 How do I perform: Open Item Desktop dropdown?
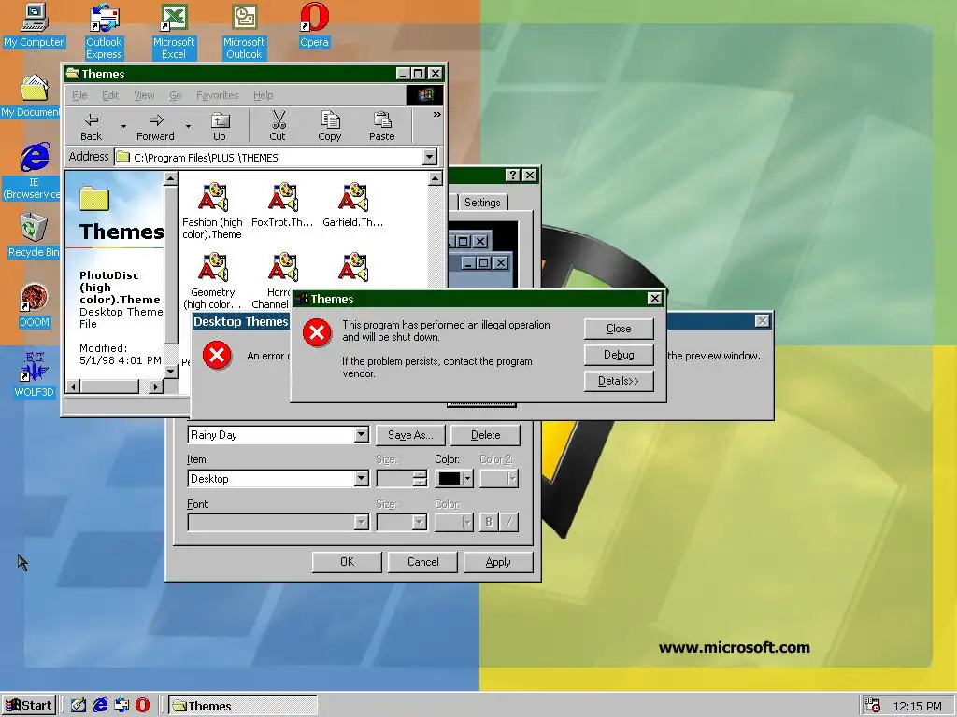(362, 479)
